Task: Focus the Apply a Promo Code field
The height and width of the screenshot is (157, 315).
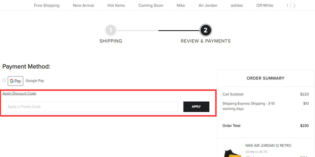Action: pyautogui.click(x=91, y=107)
